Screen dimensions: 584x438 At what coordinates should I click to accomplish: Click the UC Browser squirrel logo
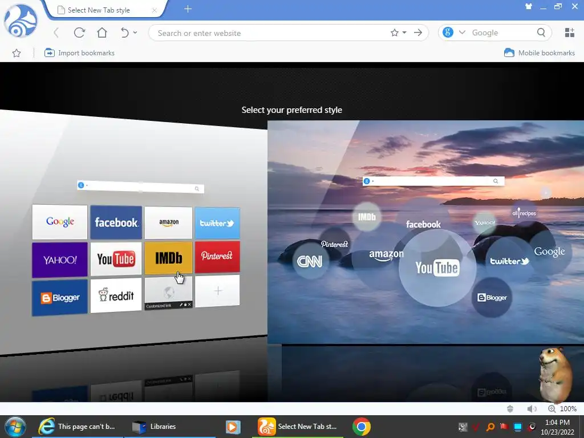click(21, 21)
